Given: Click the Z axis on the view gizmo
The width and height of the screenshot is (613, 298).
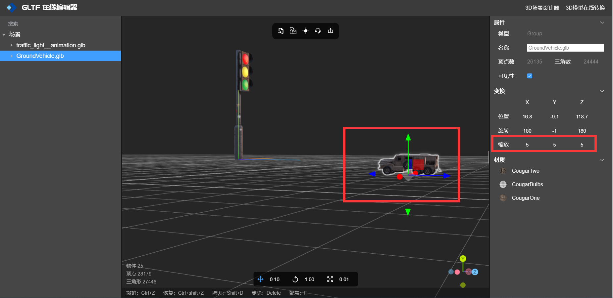Looking at the screenshot, I should (475, 272).
